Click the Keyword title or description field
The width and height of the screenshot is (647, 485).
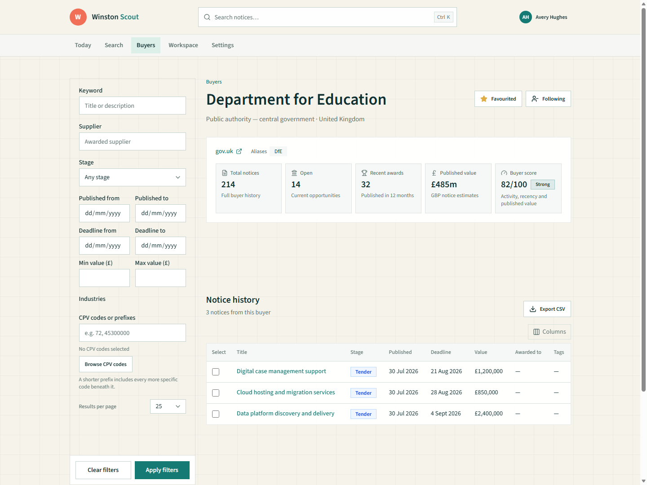133,106
